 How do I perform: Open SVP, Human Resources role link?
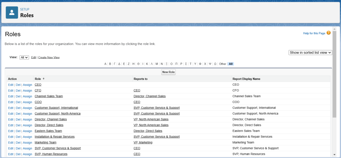(51, 154)
